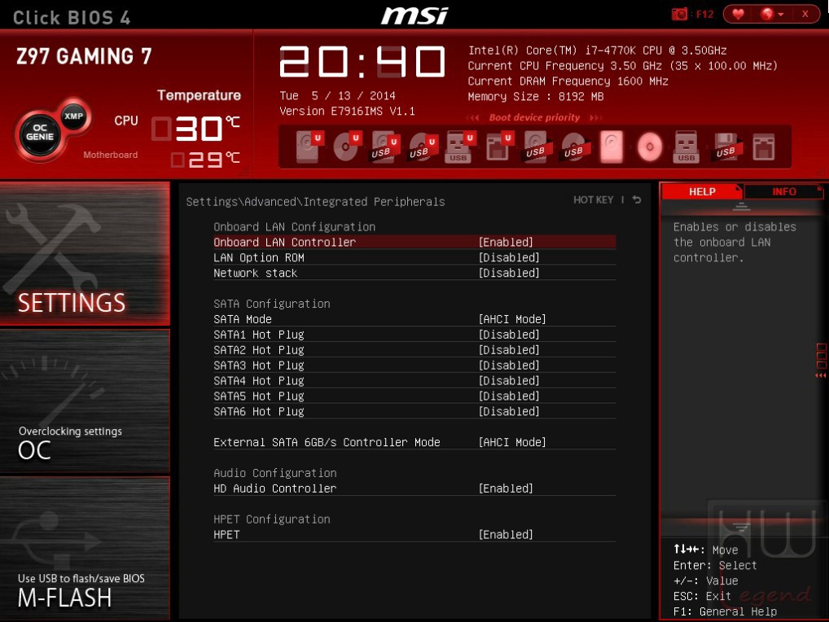The height and width of the screenshot is (622, 829).
Task: Toggle SATA4 Hot Plug Disabled value
Action: click(509, 380)
